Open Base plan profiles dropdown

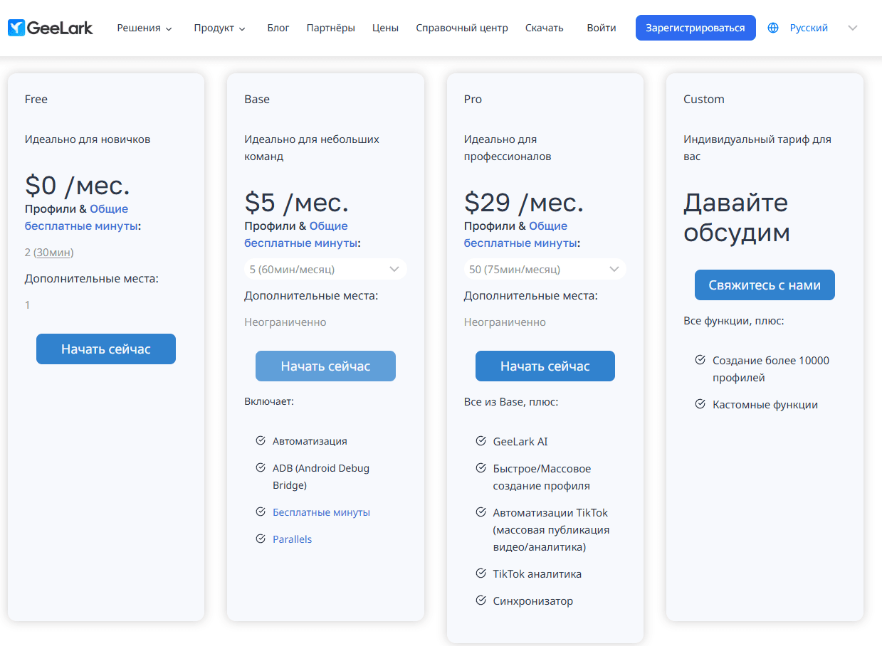[325, 270]
